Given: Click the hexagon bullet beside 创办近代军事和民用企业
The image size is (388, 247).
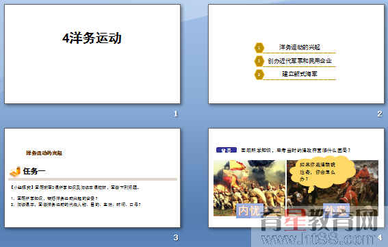Looking at the screenshot, I should coord(259,61).
